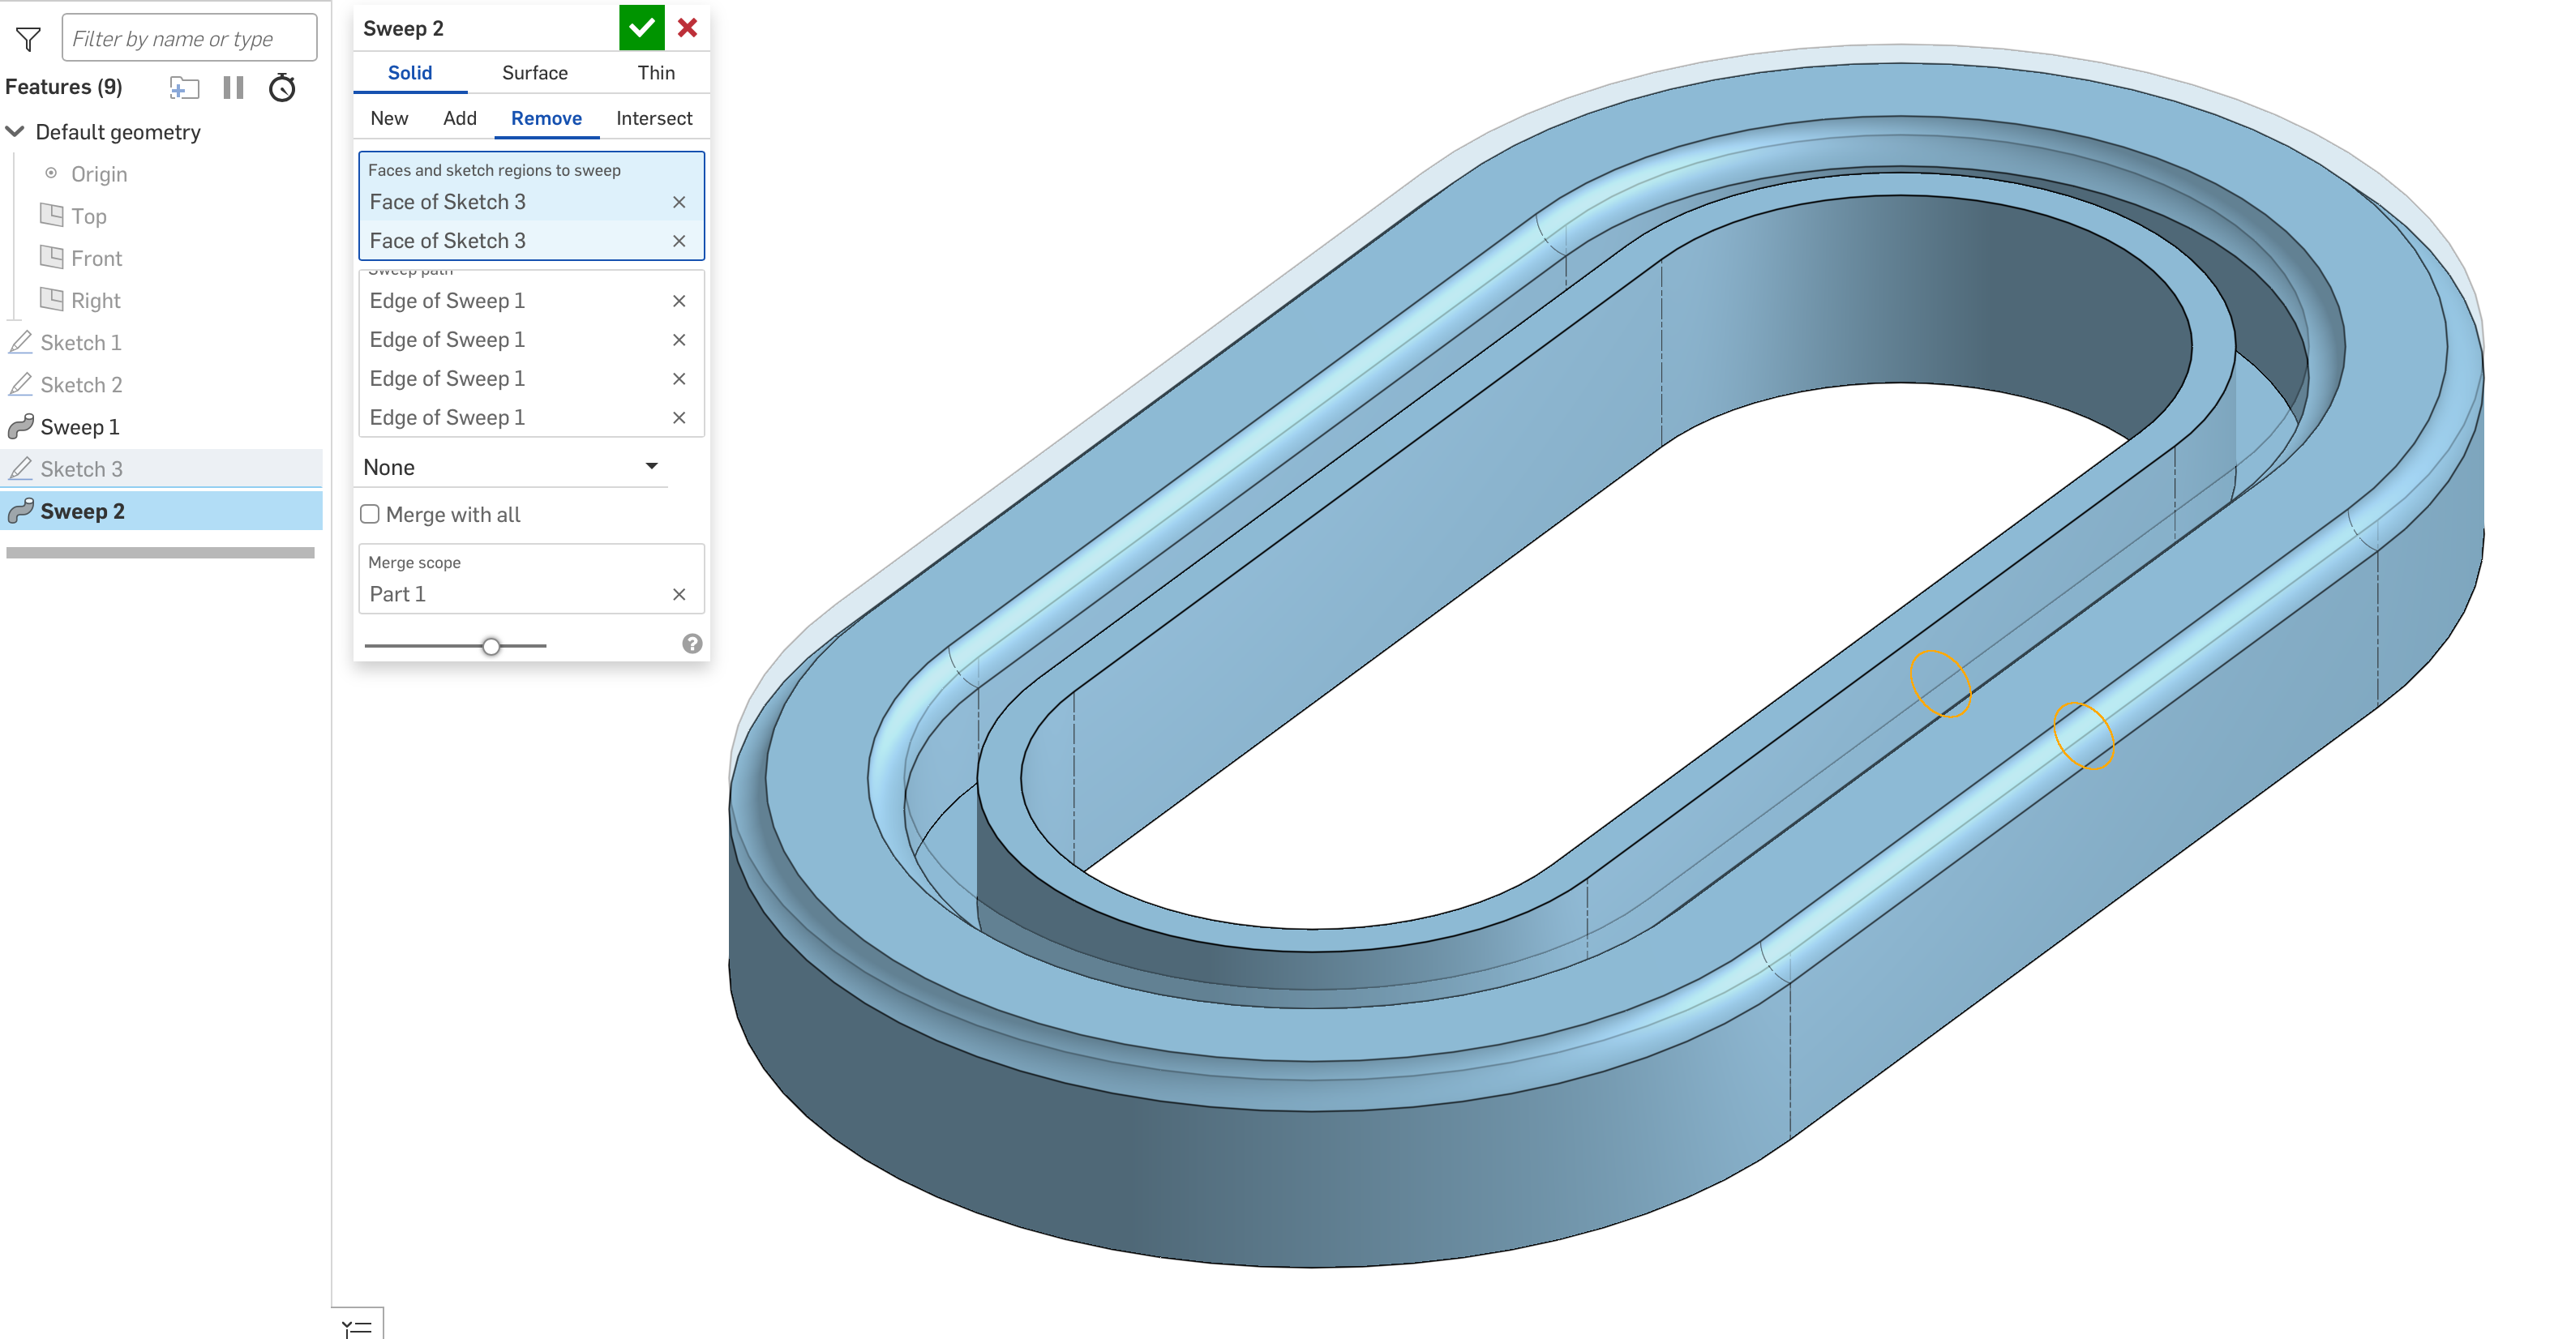Image resolution: width=2554 pixels, height=1339 pixels.
Task: Collapse the Default geometry group
Action: pyautogui.click(x=16, y=132)
